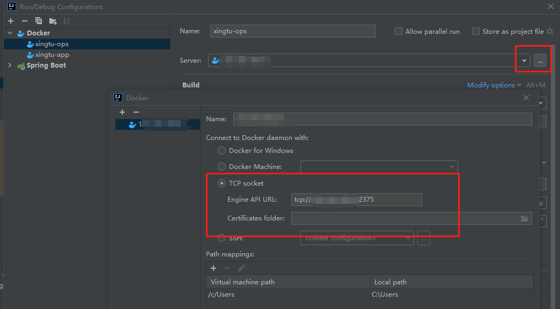Image resolution: width=560 pixels, height=309 pixels.
Task: Copy the xingtu-ops configuration
Action: click(x=38, y=20)
